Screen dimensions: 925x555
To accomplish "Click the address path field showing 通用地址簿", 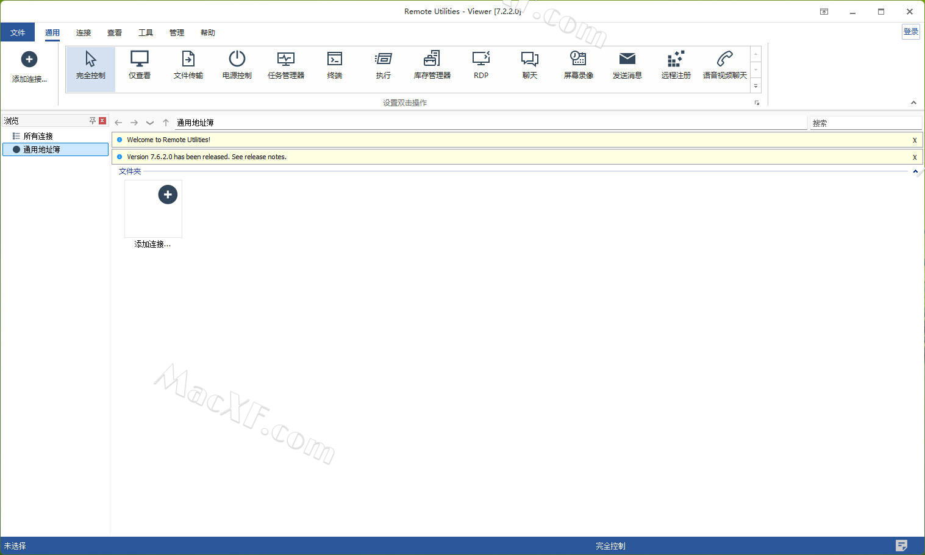I will pyautogui.click(x=491, y=123).
